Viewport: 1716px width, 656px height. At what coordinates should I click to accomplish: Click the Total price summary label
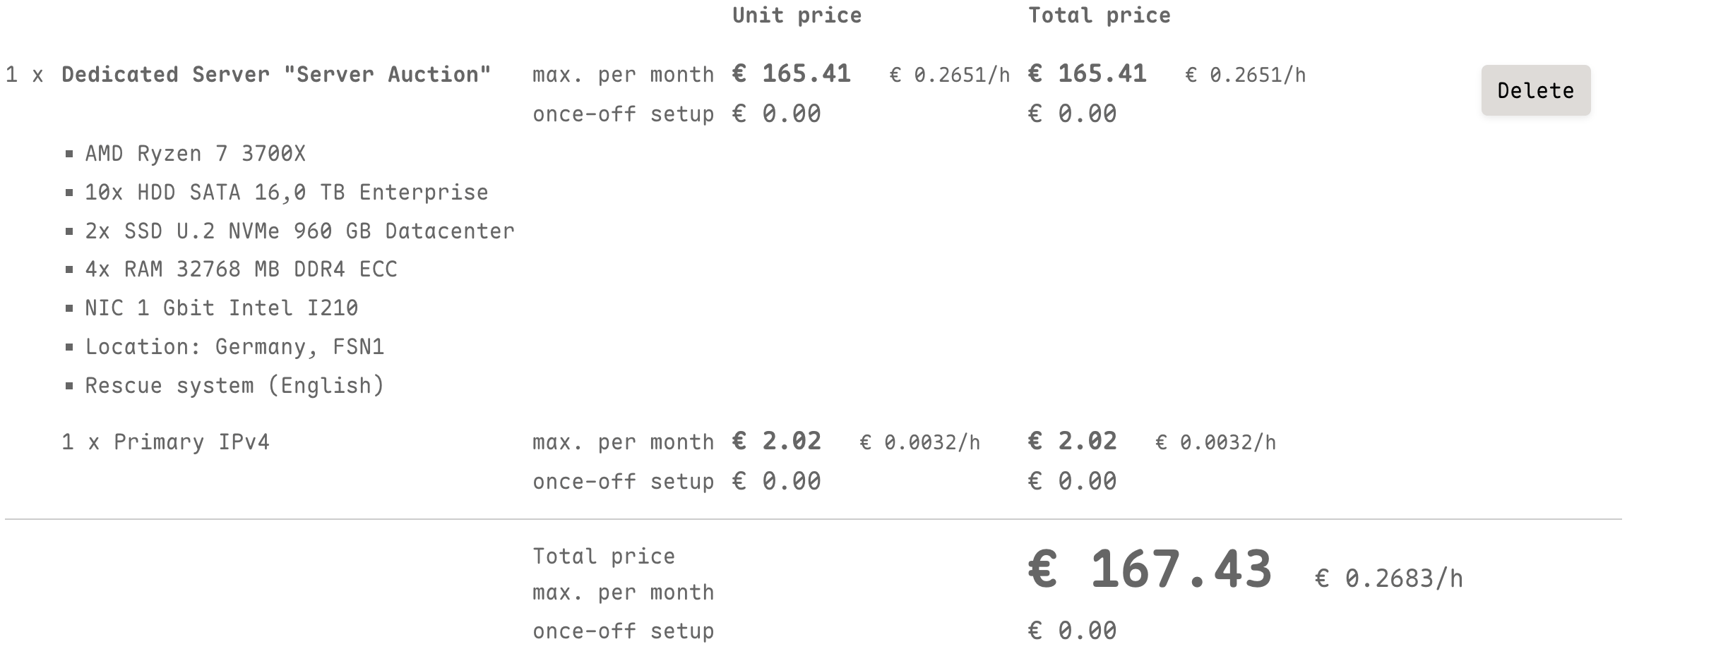604,557
